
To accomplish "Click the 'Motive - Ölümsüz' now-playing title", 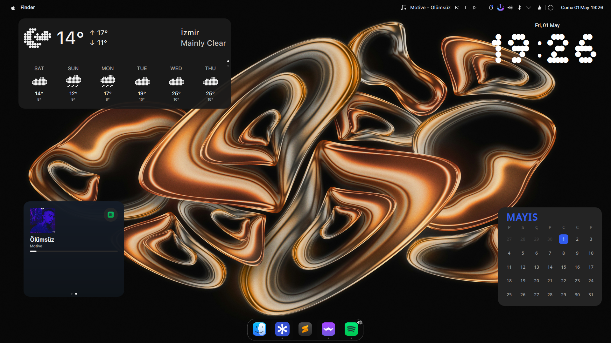I will pos(430,8).
